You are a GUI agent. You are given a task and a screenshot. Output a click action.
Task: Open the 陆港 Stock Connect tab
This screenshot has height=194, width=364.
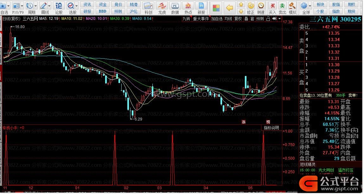134,4
